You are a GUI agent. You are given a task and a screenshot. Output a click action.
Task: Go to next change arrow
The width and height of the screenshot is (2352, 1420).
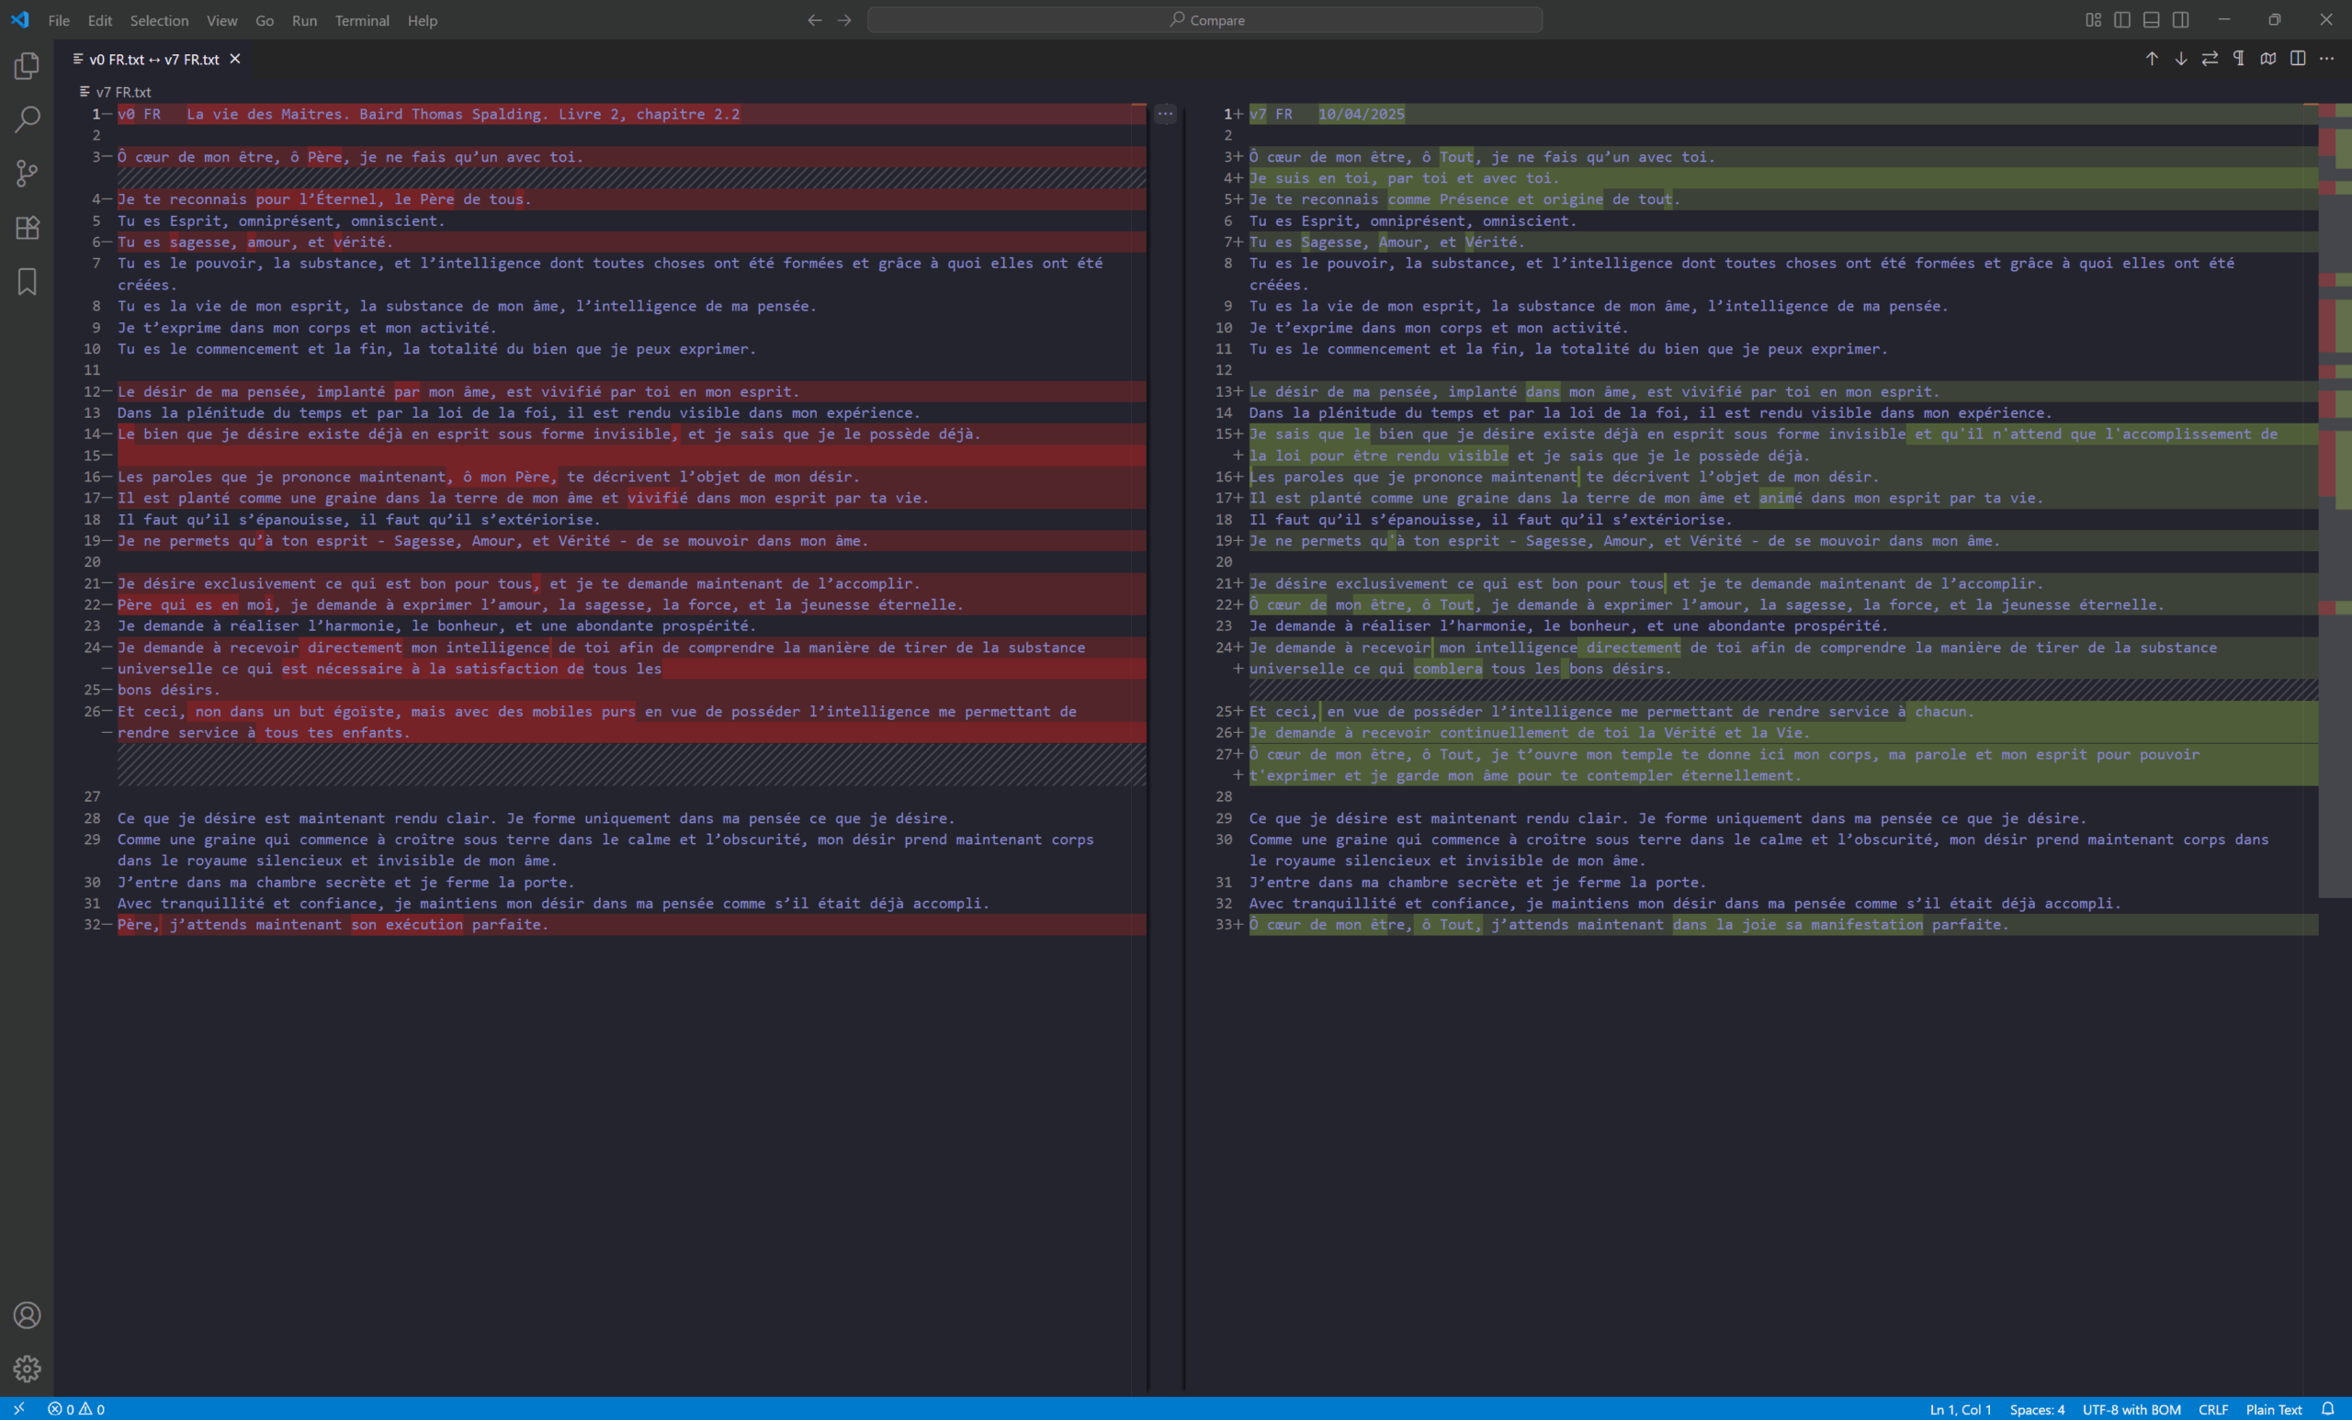tap(2180, 59)
